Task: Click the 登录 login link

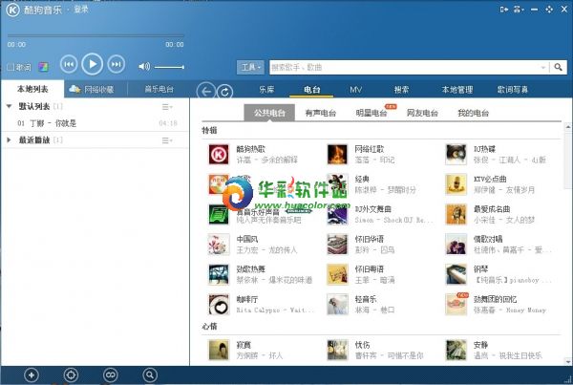Action: pyautogui.click(x=80, y=10)
